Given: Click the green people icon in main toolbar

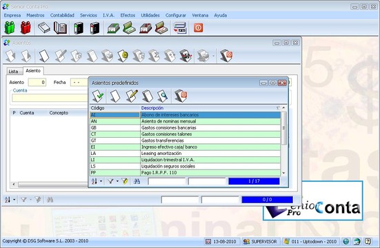Looking at the screenshot, I should pyautogui.click(x=10, y=28).
